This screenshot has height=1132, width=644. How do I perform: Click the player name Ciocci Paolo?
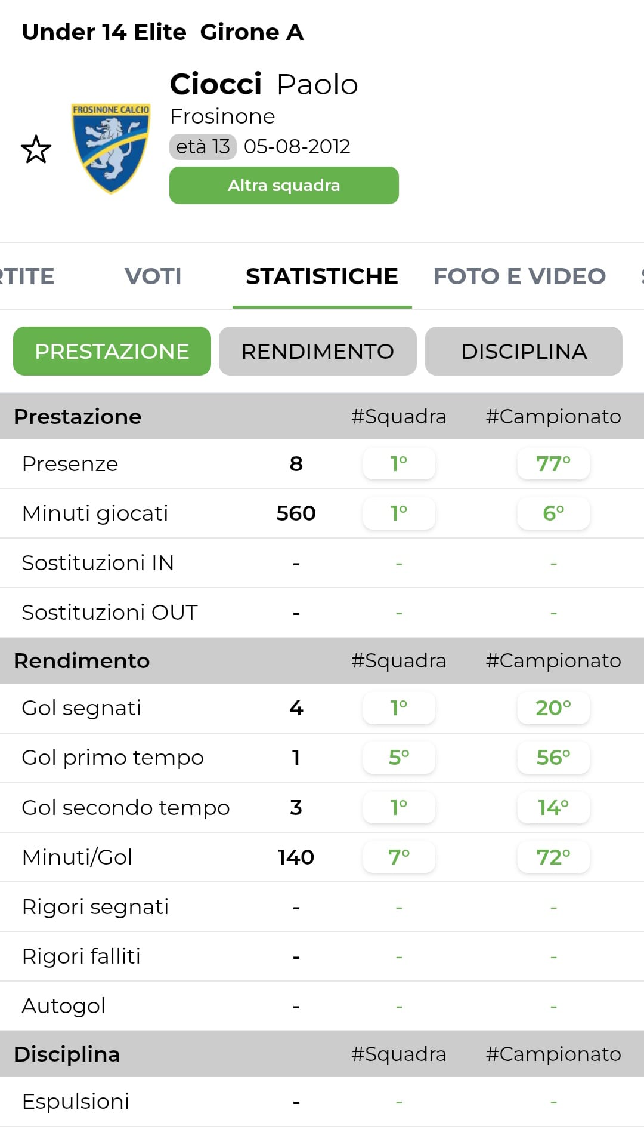point(264,84)
